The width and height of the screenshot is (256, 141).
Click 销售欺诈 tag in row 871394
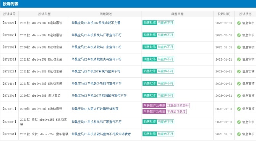tap(149, 95)
